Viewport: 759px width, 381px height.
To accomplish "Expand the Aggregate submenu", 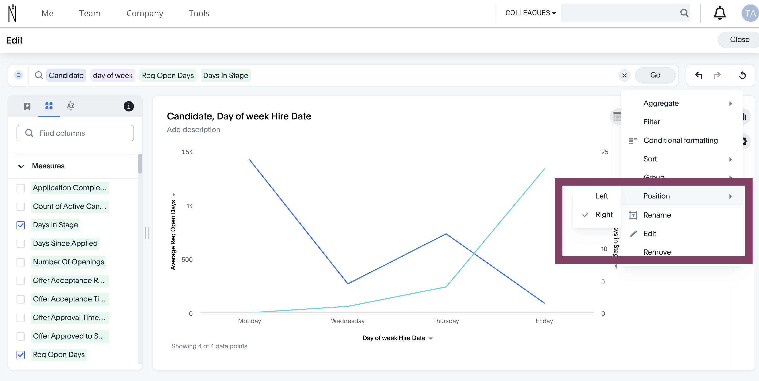I will point(682,103).
